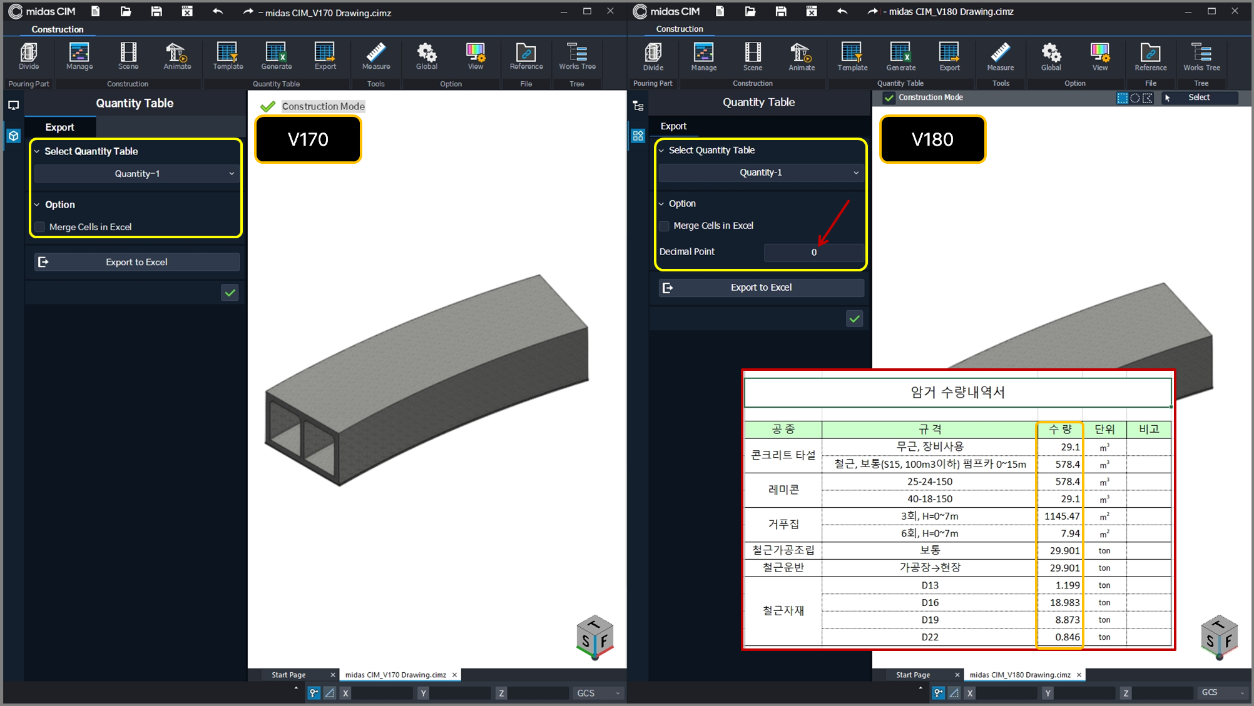
Task: Open Global options in V180 window
Action: (x=1051, y=56)
